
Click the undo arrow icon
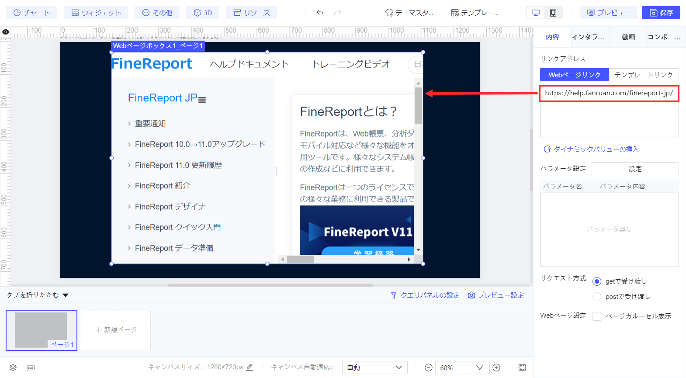320,13
